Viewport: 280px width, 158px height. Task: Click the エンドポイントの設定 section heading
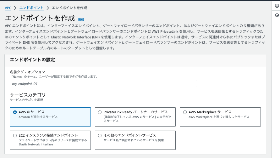point(32,60)
